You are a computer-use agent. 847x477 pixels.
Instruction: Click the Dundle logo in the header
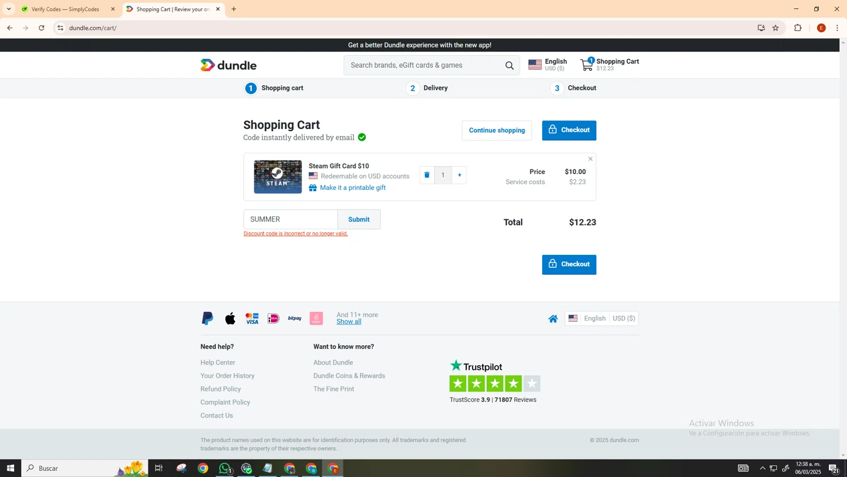pyautogui.click(x=229, y=65)
